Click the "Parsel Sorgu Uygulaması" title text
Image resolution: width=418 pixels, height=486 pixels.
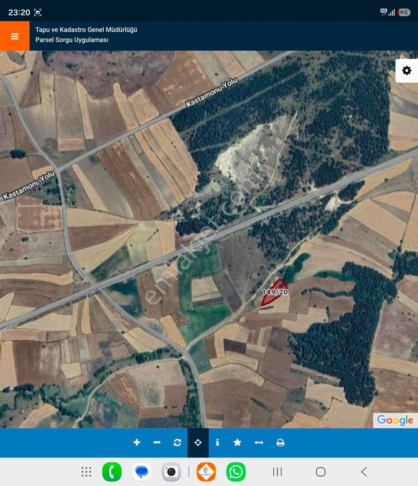72,40
